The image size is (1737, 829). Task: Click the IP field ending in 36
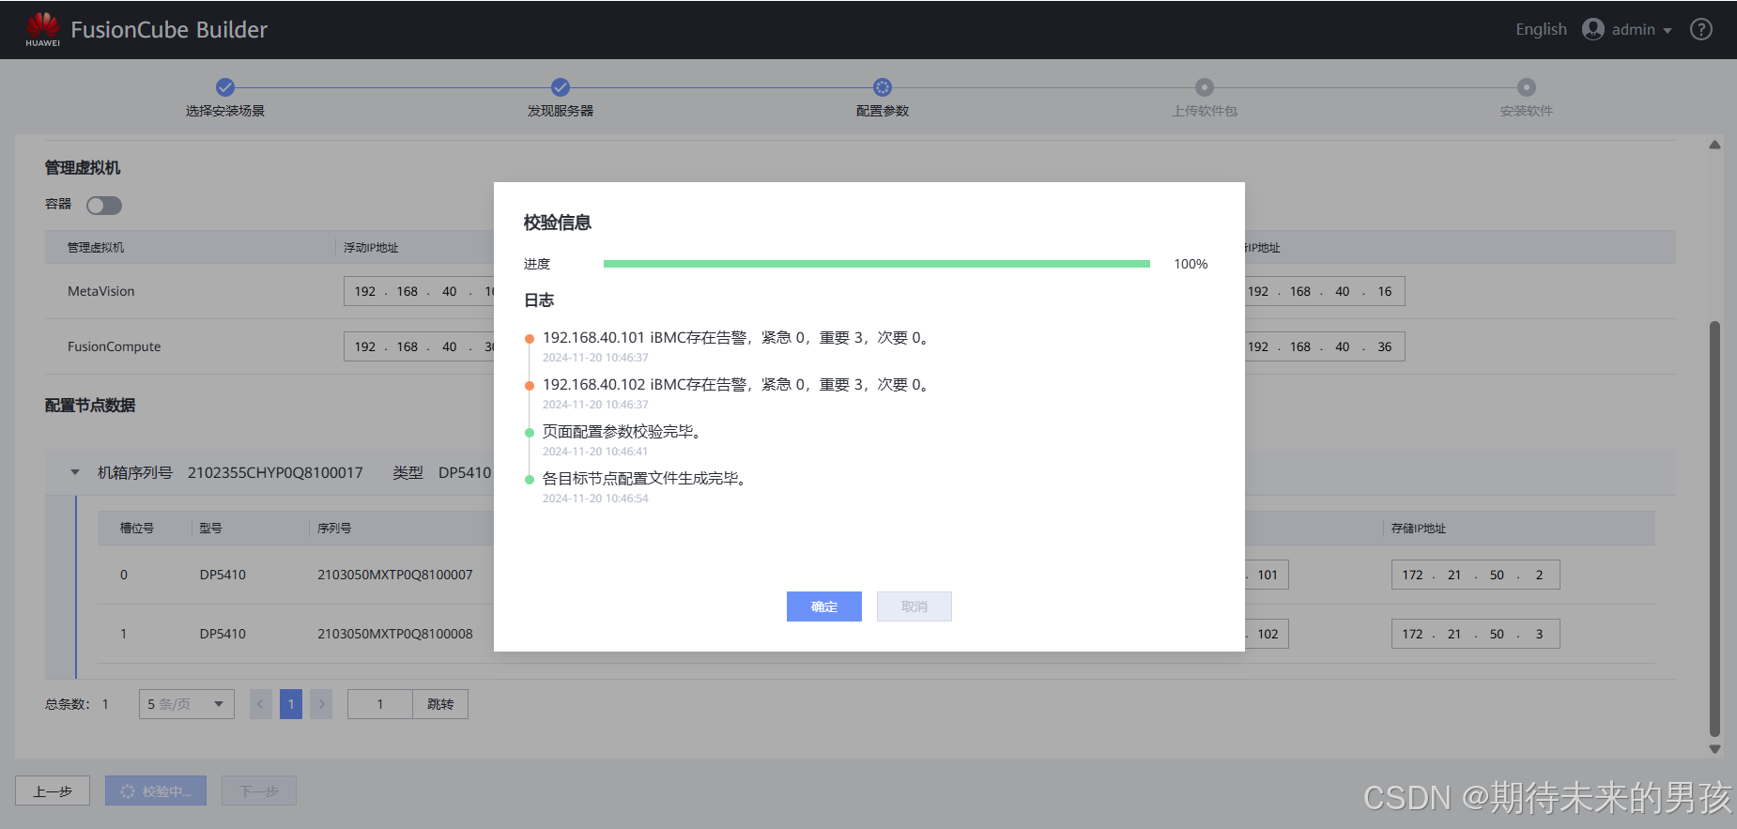1325,346
